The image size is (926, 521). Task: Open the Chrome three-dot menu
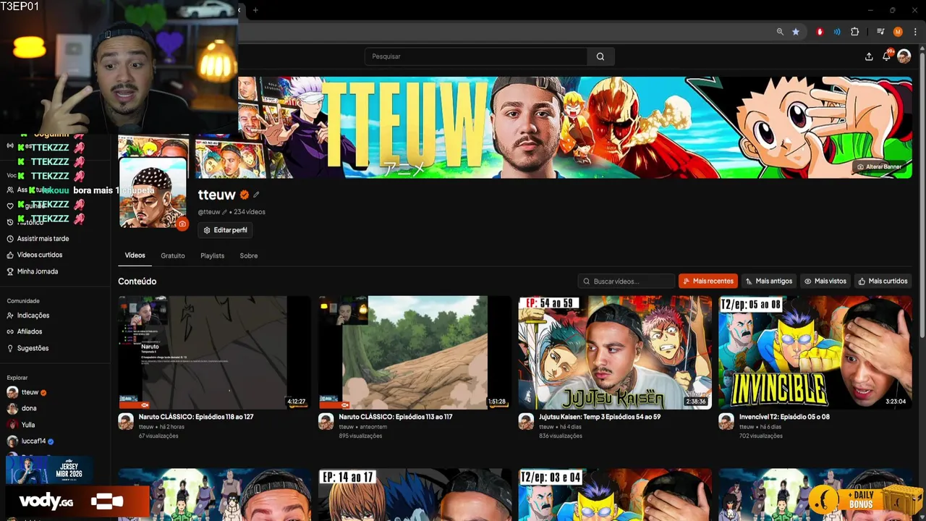pyautogui.click(x=915, y=32)
